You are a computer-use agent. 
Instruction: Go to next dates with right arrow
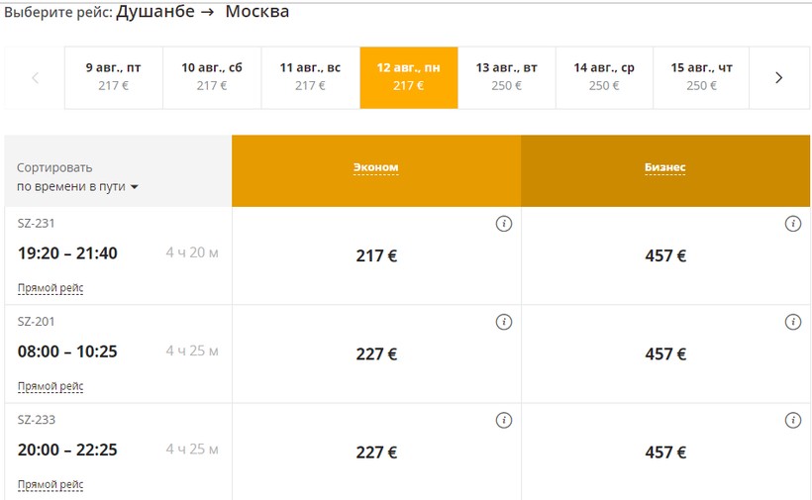pyautogui.click(x=778, y=77)
